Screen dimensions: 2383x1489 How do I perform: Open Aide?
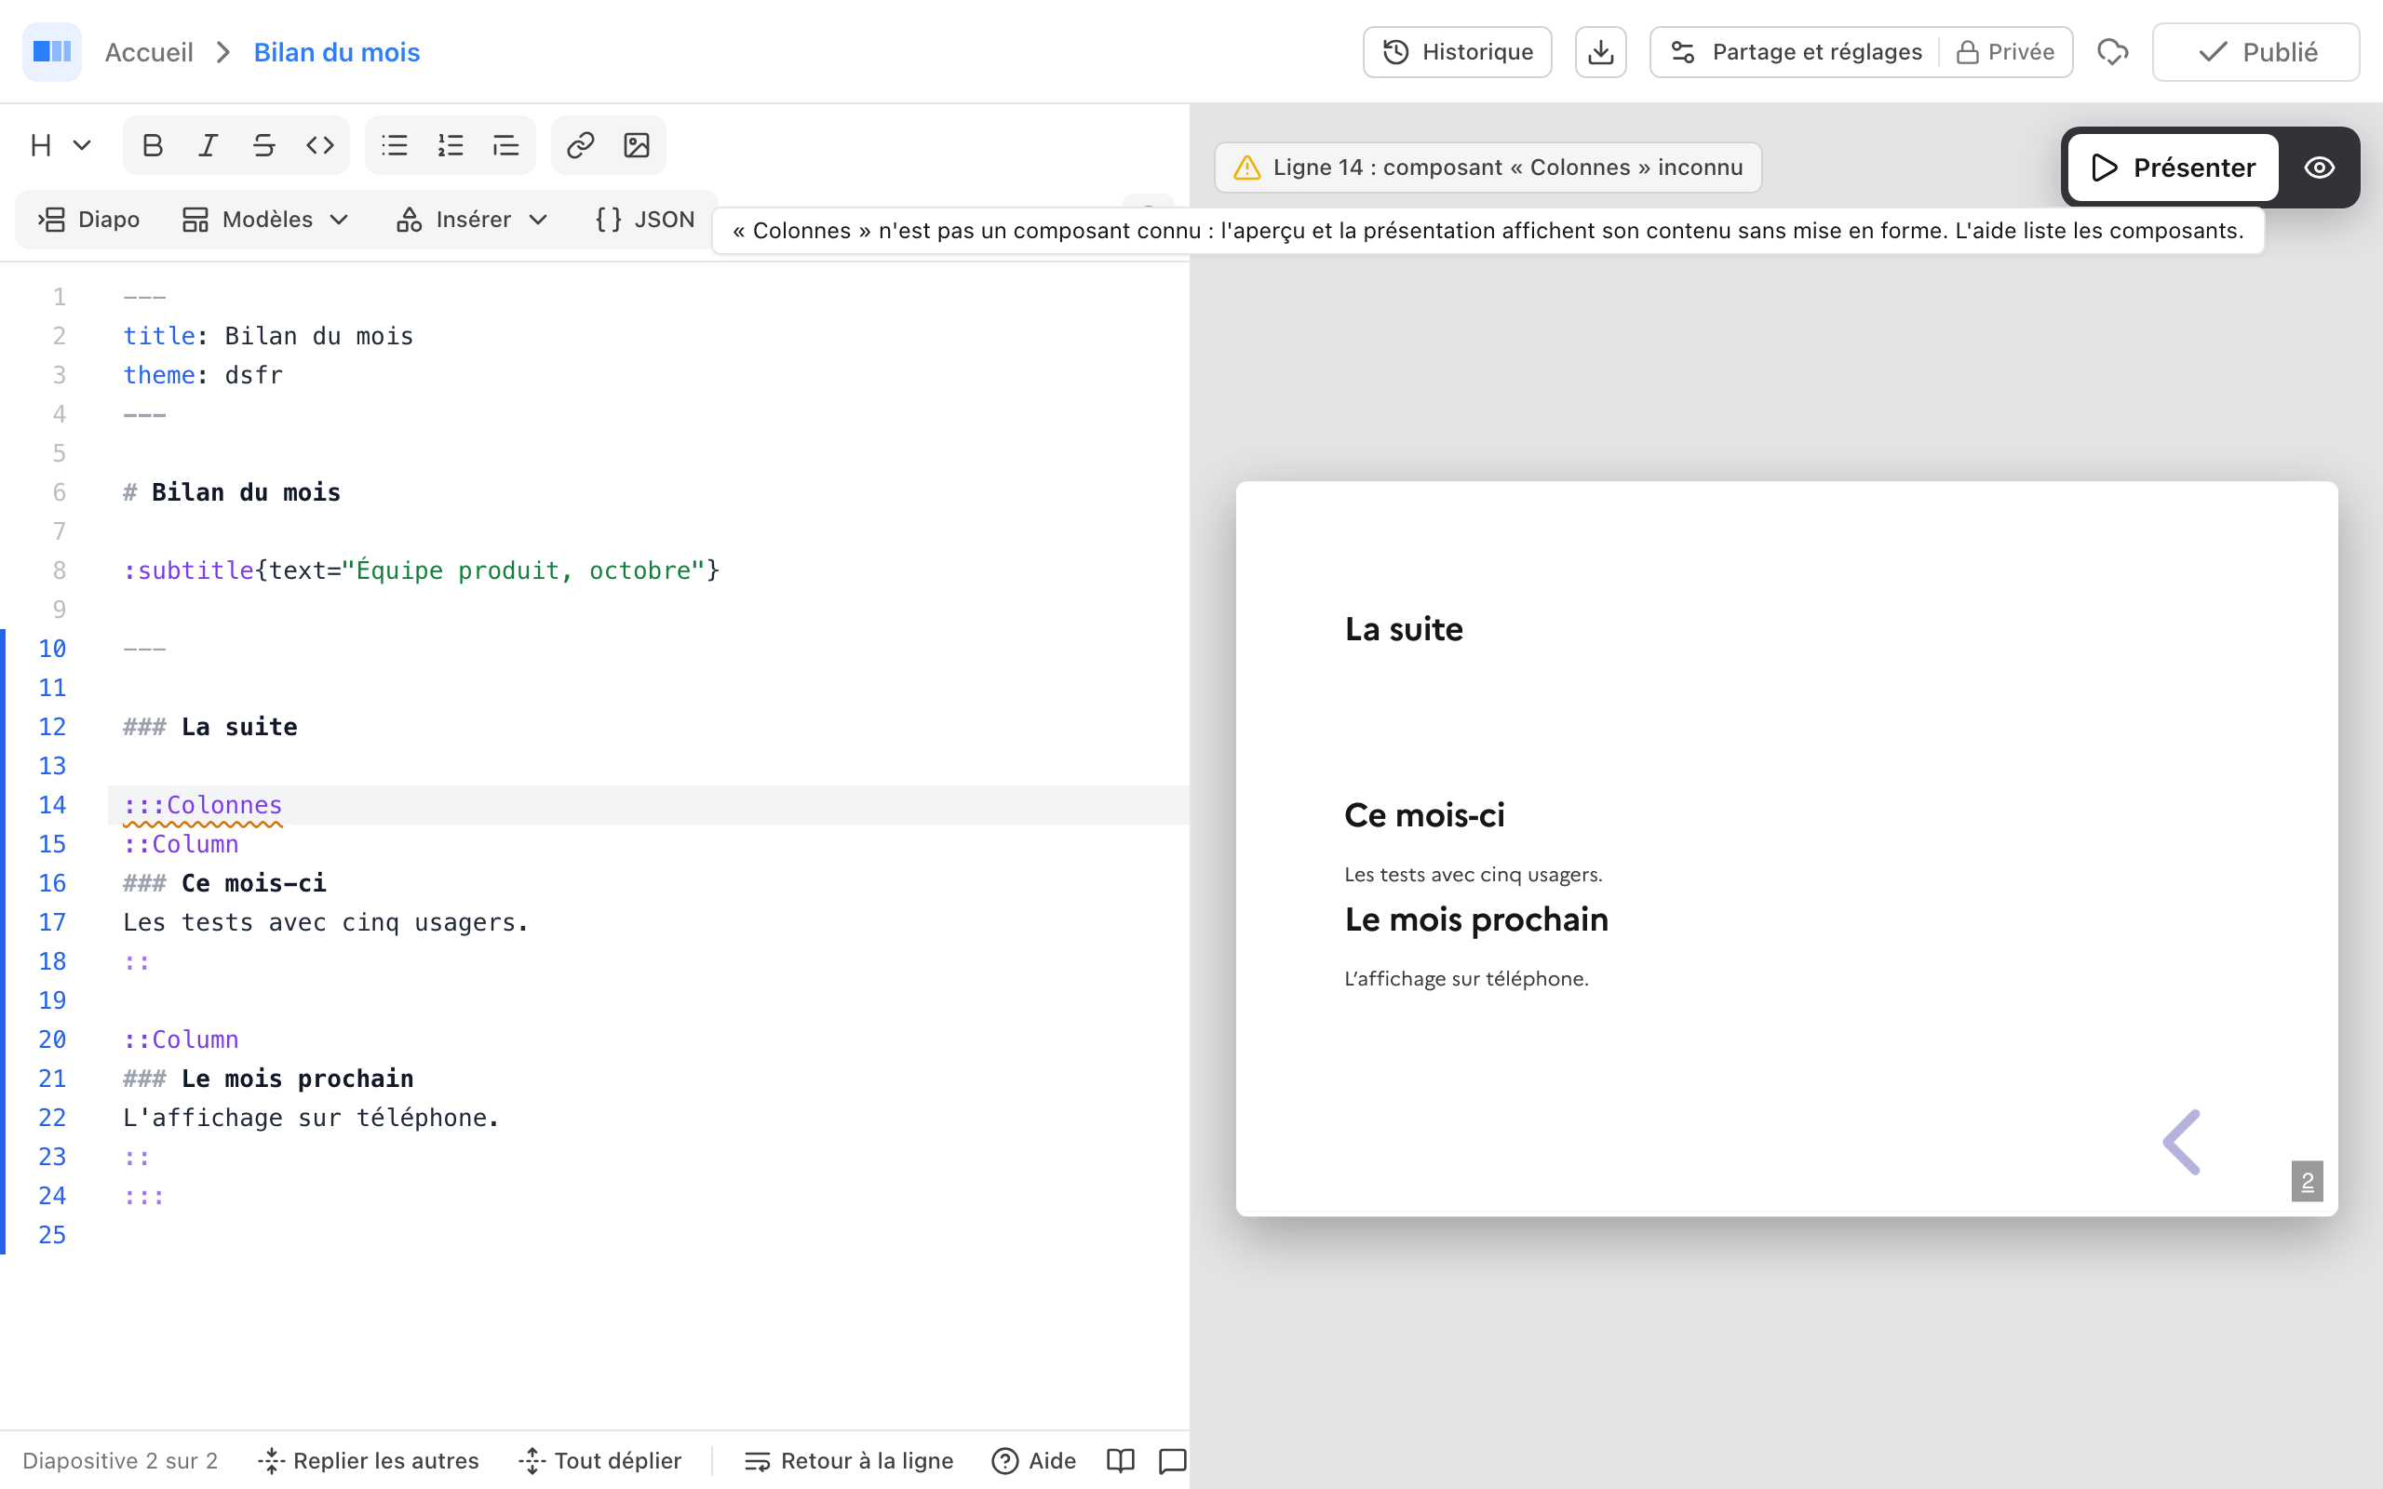click(1034, 1460)
